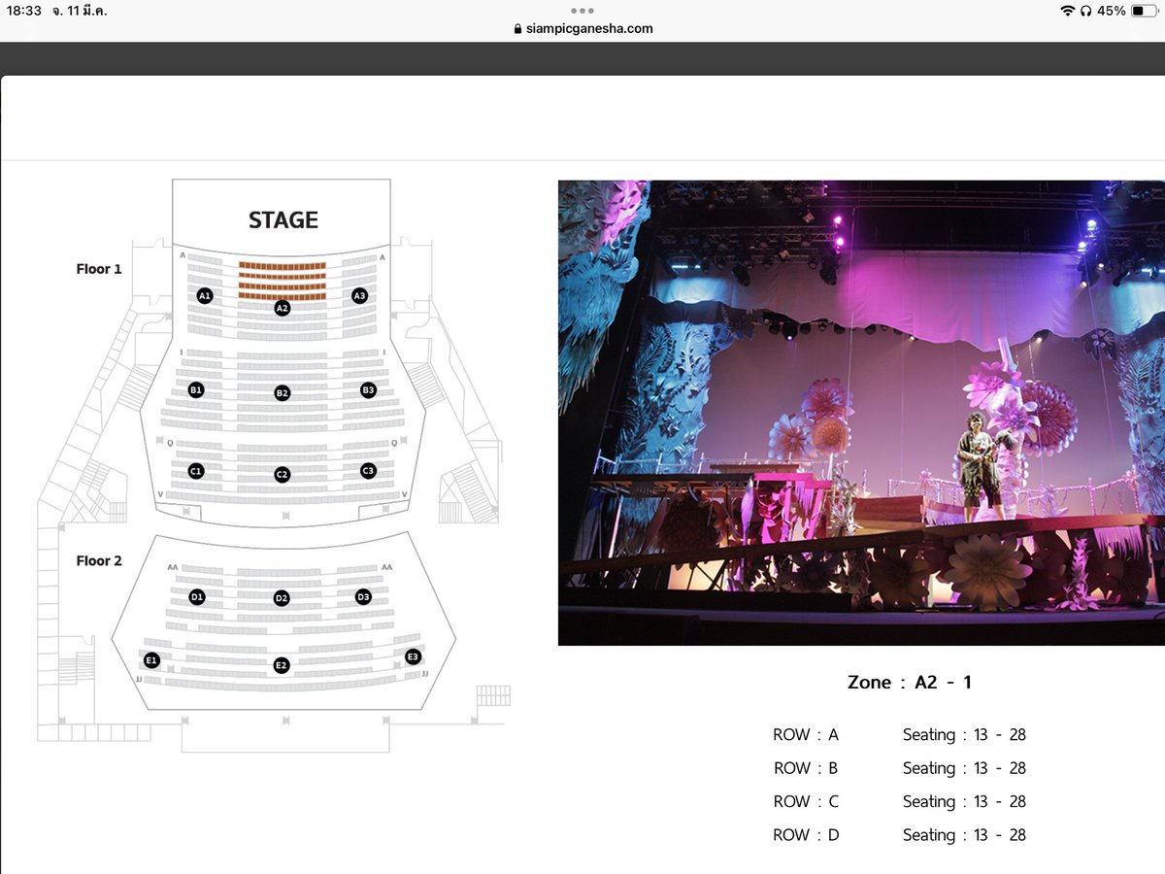Choose zone B2 center of Floor 1

point(283,392)
